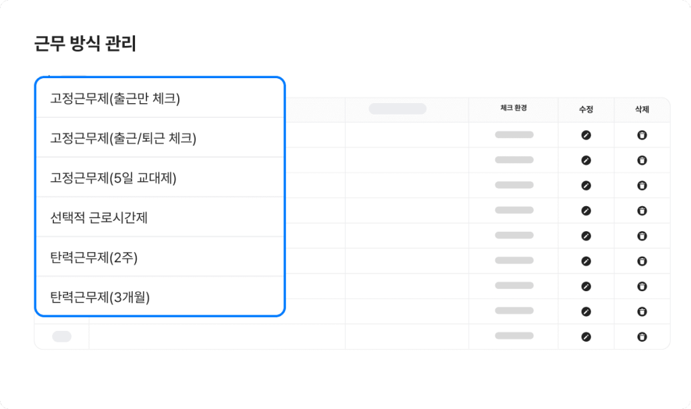Screen dimensions: 691x409
Task: Click the gray tag in the bottom row
Action: pyautogui.click(x=61, y=336)
